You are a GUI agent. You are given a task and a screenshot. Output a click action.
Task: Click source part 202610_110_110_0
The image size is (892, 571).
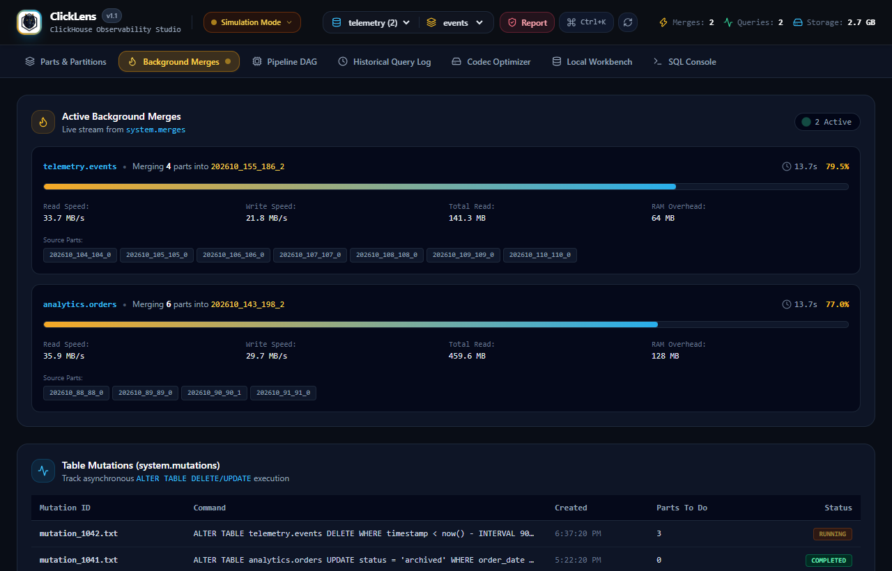(540, 255)
